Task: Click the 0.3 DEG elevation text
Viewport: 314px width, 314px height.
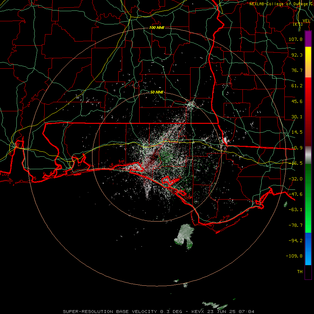Action: (171, 312)
